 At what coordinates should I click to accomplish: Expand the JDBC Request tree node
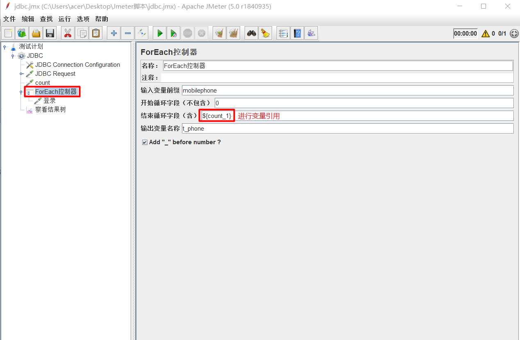click(x=21, y=74)
